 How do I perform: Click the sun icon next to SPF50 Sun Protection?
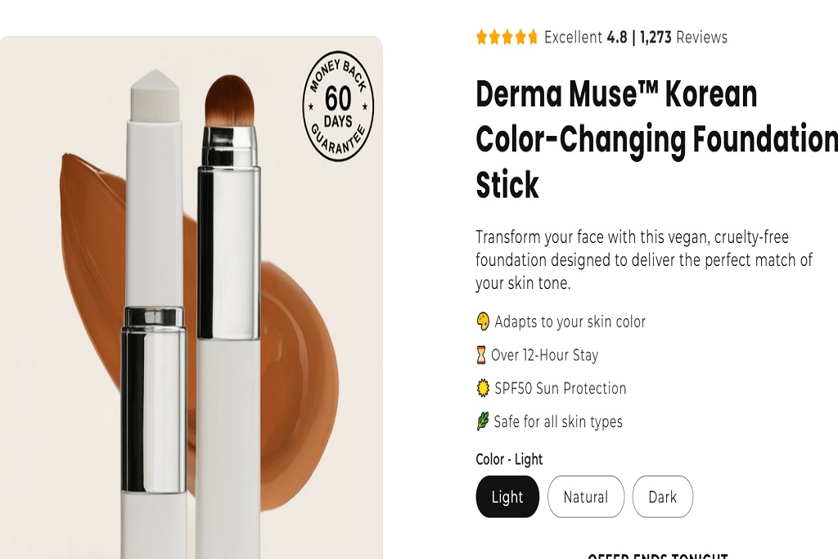click(483, 388)
